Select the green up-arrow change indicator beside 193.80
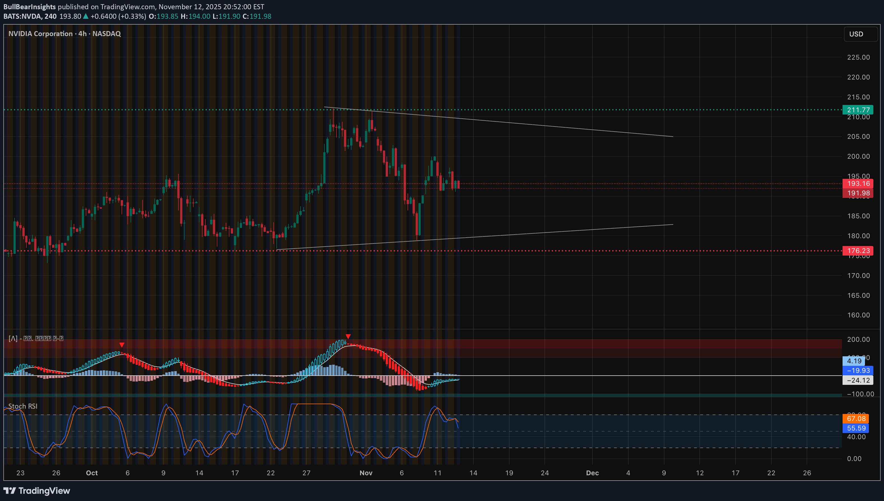Viewport: 884px width, 501px height. point(85,16)
